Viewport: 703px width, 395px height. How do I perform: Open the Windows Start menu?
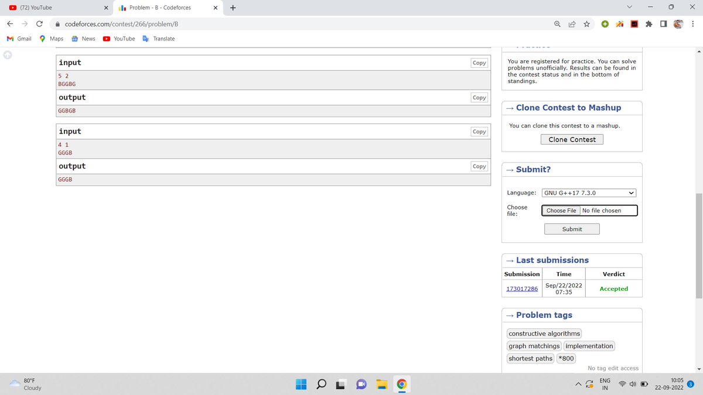pyautogui.click(x=301, y=384)
